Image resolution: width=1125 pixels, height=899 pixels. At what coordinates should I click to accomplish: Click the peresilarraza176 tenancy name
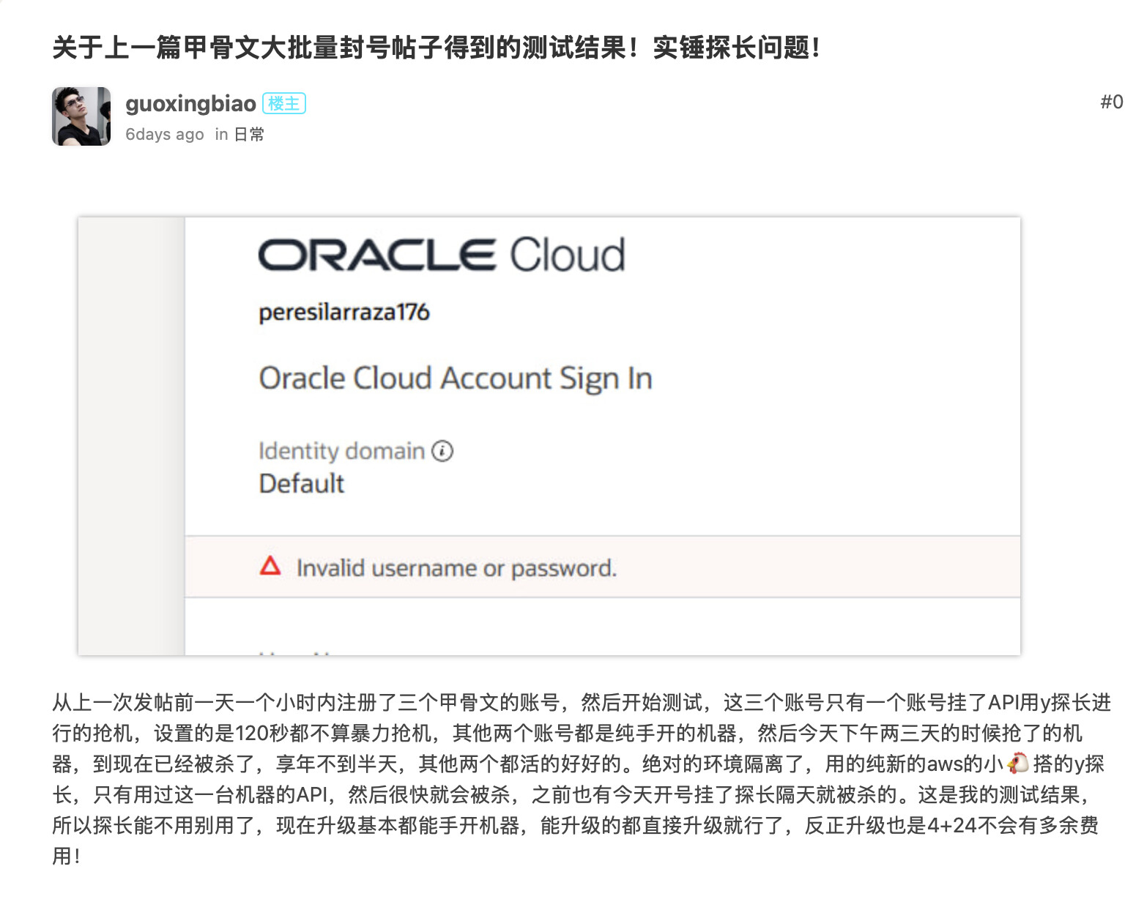[344, 313]
